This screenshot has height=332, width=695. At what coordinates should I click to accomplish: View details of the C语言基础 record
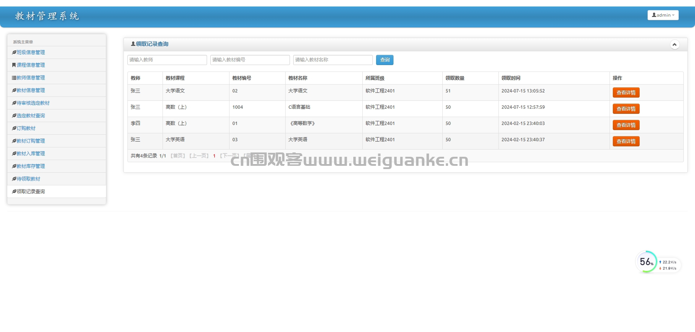point(626,109)
